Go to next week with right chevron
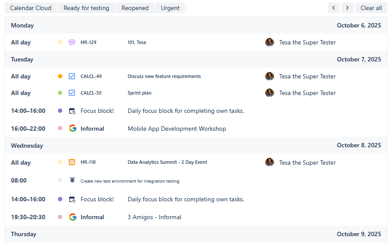The height and width of the screenshot is (244, 392). [347, 8]
